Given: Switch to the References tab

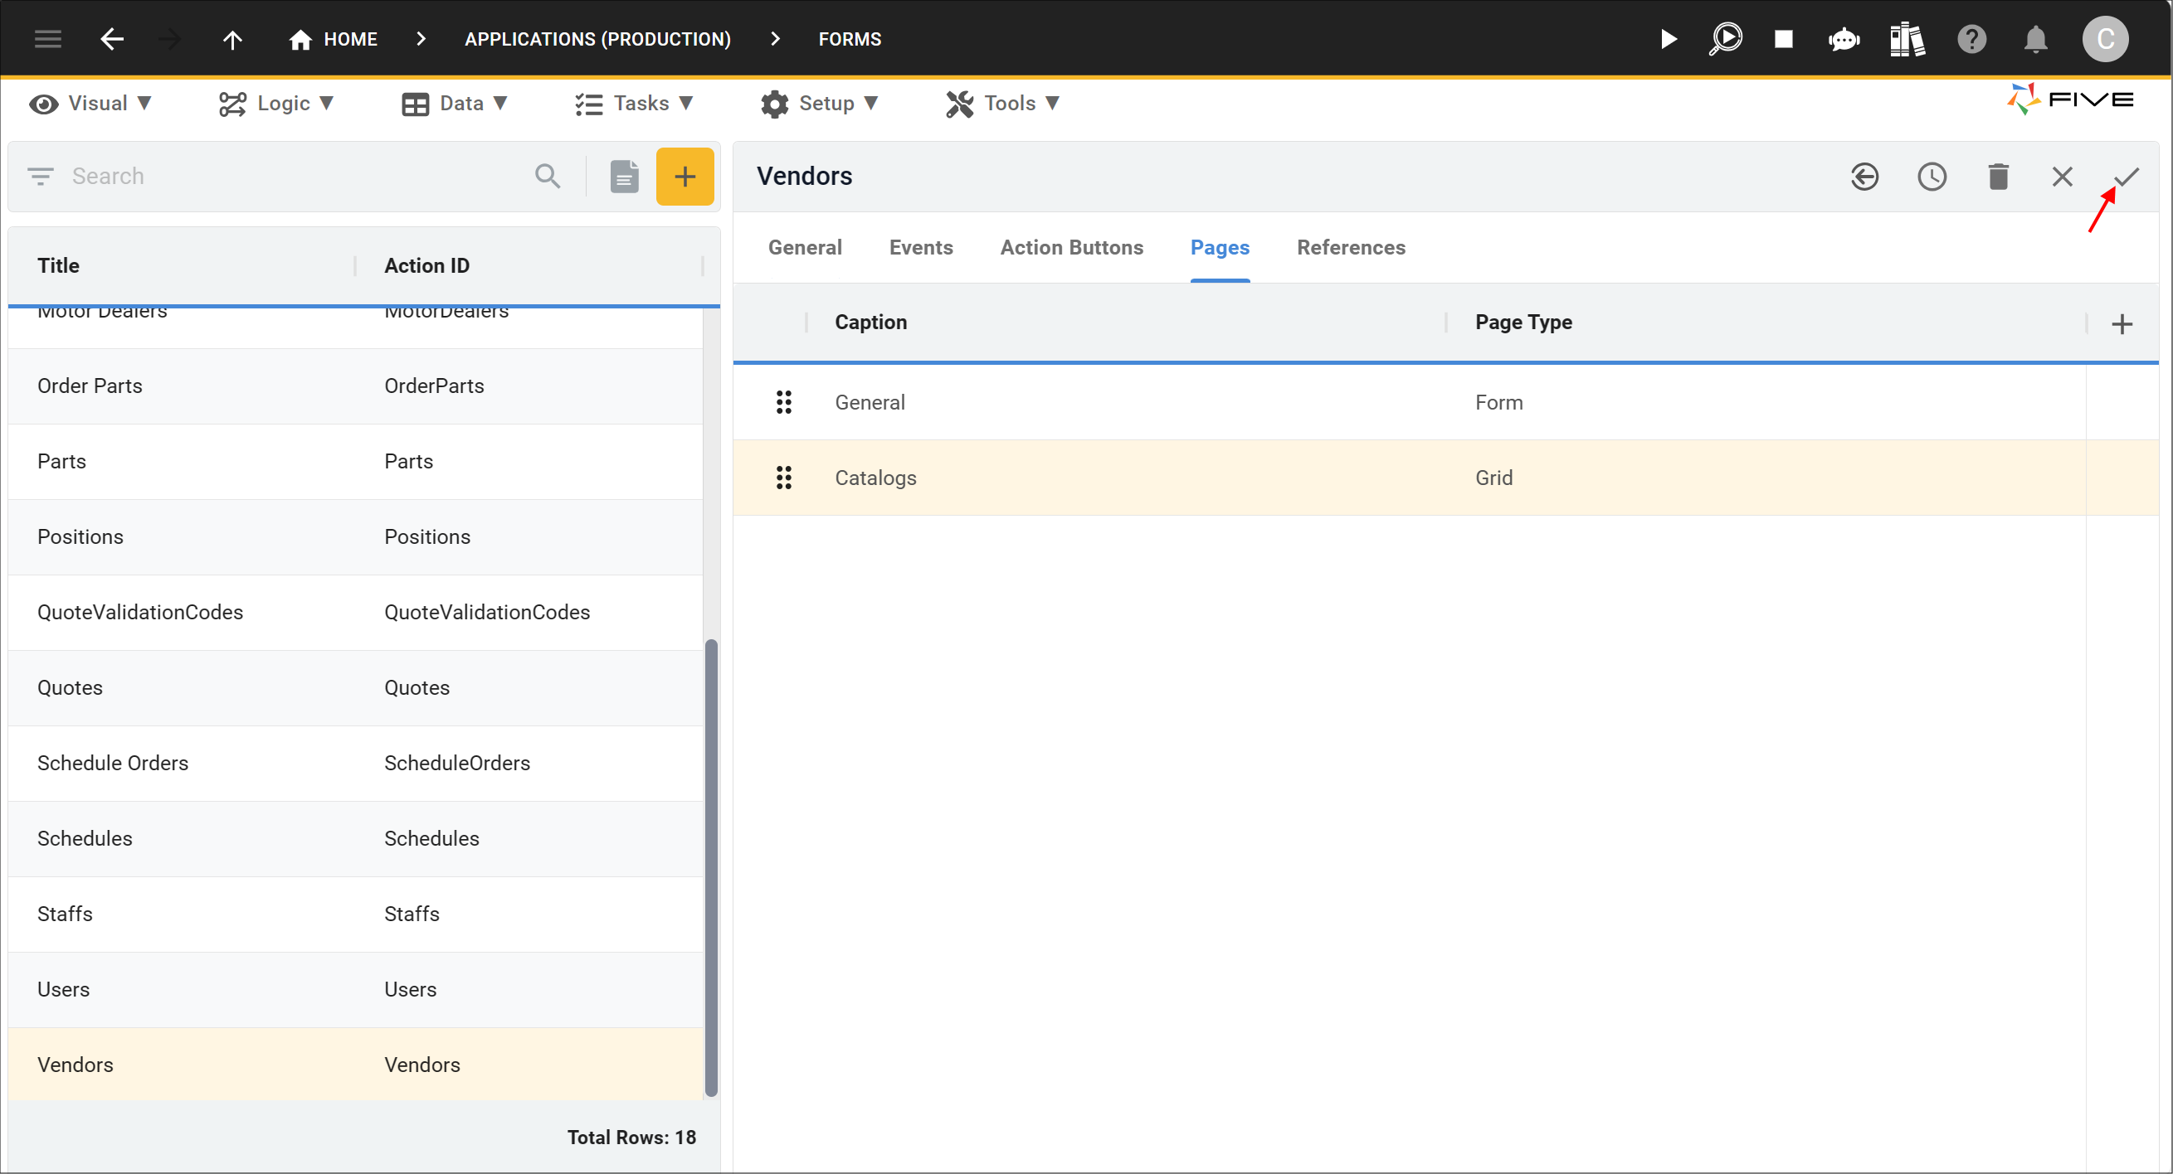Looking at the screenshot, I should pos(1351,247).
